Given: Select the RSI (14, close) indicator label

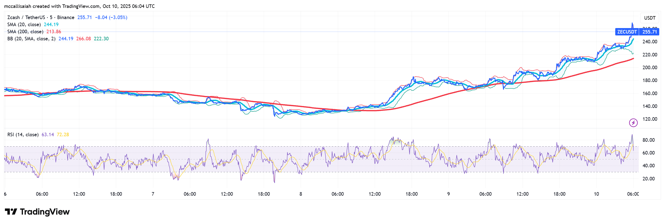Looking at the screenshot, I should [x=23, y=135].
